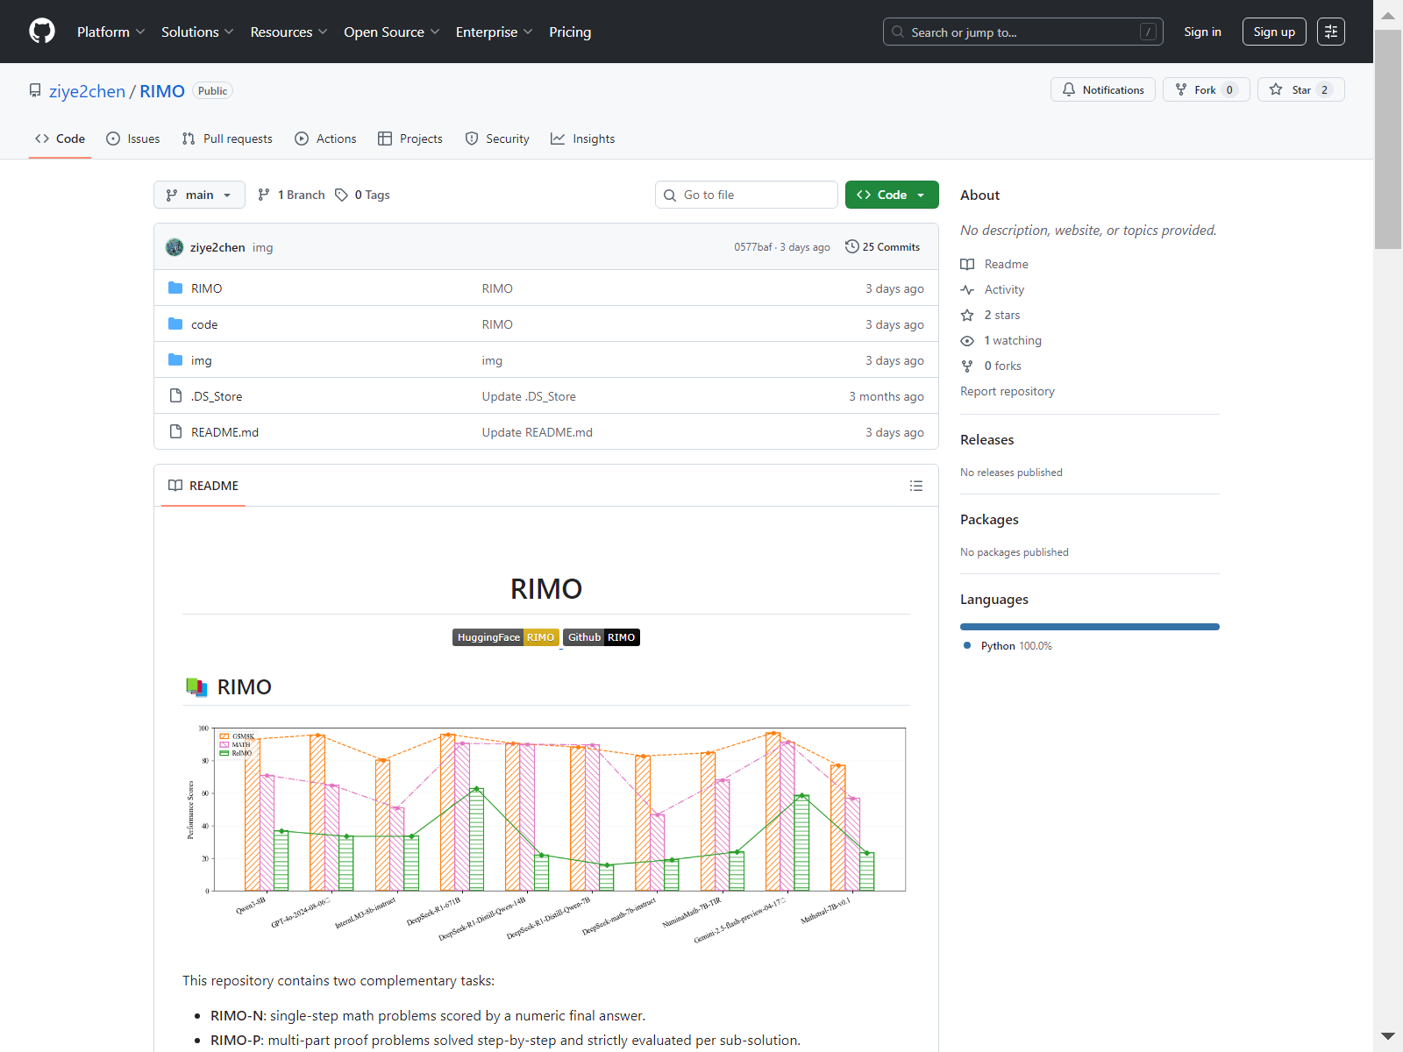The width and height of the screenshot is (1403, 1052).
Task: Expand the Open Source menu
Action: click(392, 32)
